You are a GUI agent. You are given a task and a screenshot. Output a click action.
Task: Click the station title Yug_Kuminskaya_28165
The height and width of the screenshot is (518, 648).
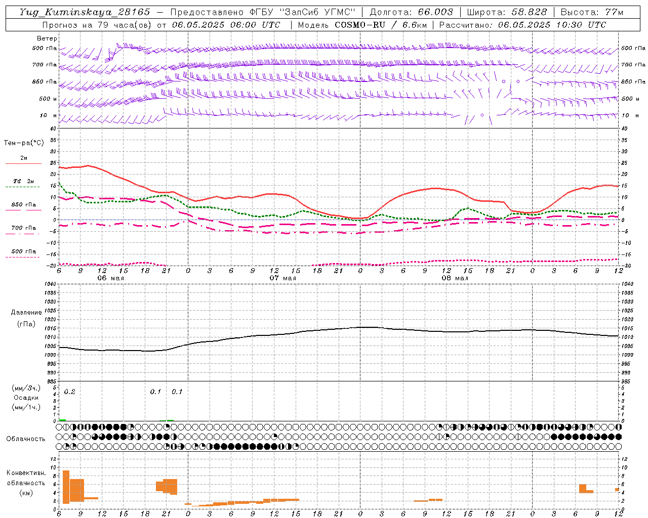(85, 12)
